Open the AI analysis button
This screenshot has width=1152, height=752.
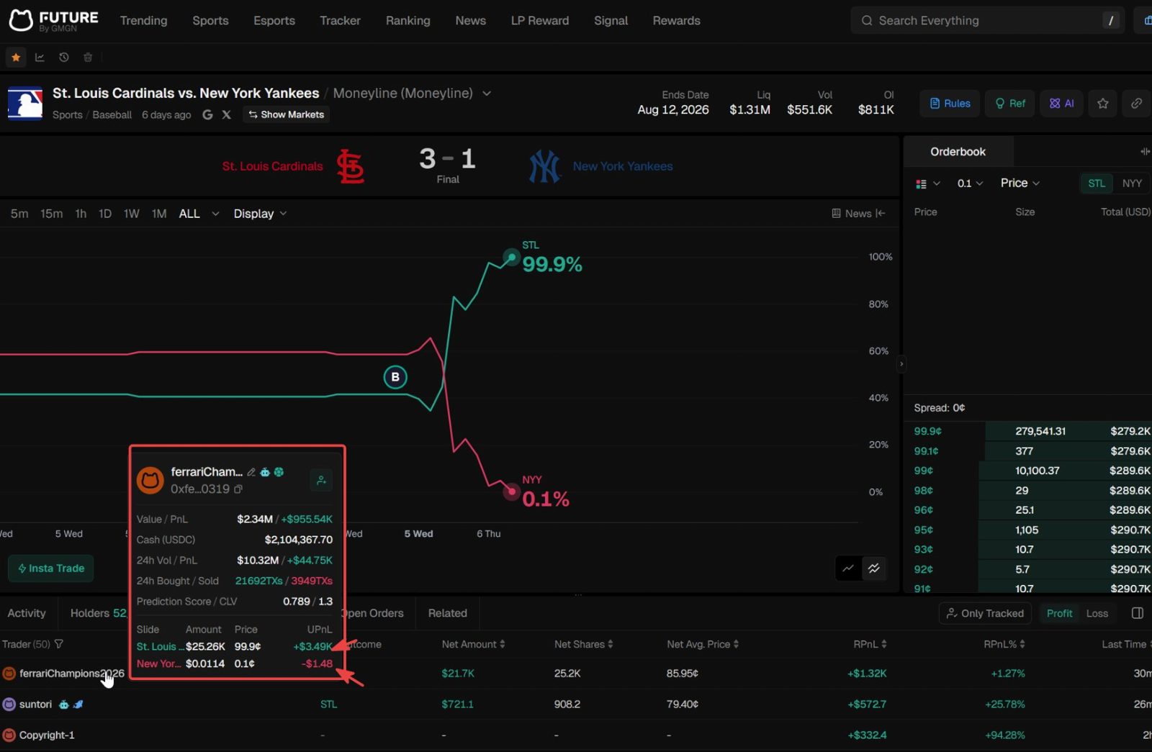click(x=1061, y=104)
